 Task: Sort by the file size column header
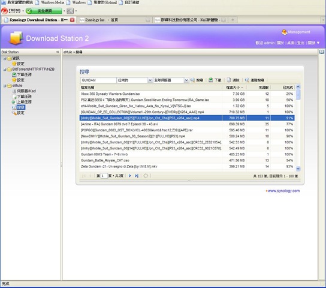(x=234, y=88)
